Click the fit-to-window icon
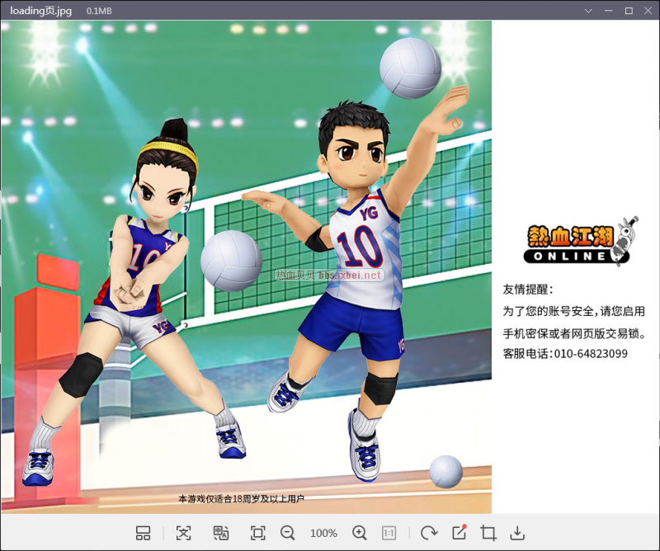This screenshot has height=551, width=660. click(x=257, y=533)
